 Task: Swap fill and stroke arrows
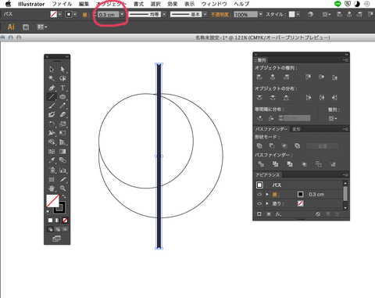point(64,196)
